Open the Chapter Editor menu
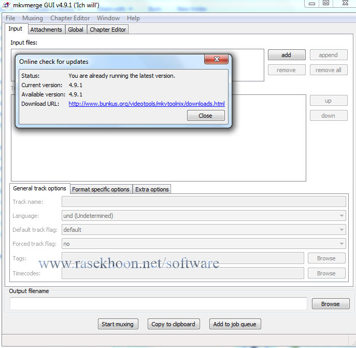Image resolution: width=356 pixels, height=348 pixels. pyautogui.click(x=70, y=18)
